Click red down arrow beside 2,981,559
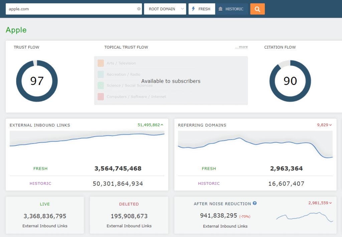Viewport: 342px width, 237px height. (x=331, y=203)
